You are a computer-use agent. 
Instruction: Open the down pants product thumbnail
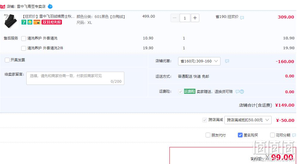click(11, 21)
